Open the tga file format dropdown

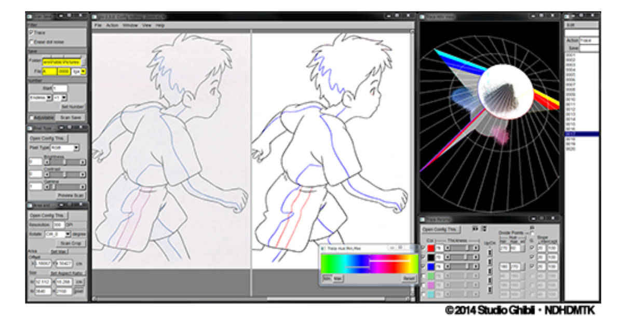[83, 71]
